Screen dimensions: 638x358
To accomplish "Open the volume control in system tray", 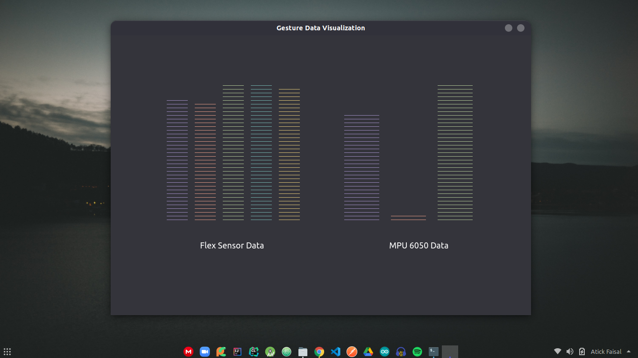I will click(x=570, y=351).
